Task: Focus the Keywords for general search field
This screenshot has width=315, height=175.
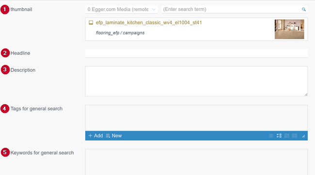Action: 196,162
